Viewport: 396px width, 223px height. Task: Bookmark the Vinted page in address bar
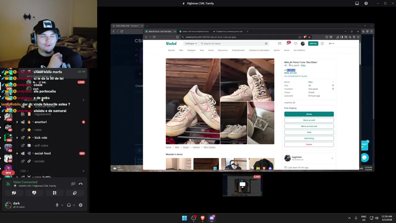pyautogui.click(x=177, y=37)
